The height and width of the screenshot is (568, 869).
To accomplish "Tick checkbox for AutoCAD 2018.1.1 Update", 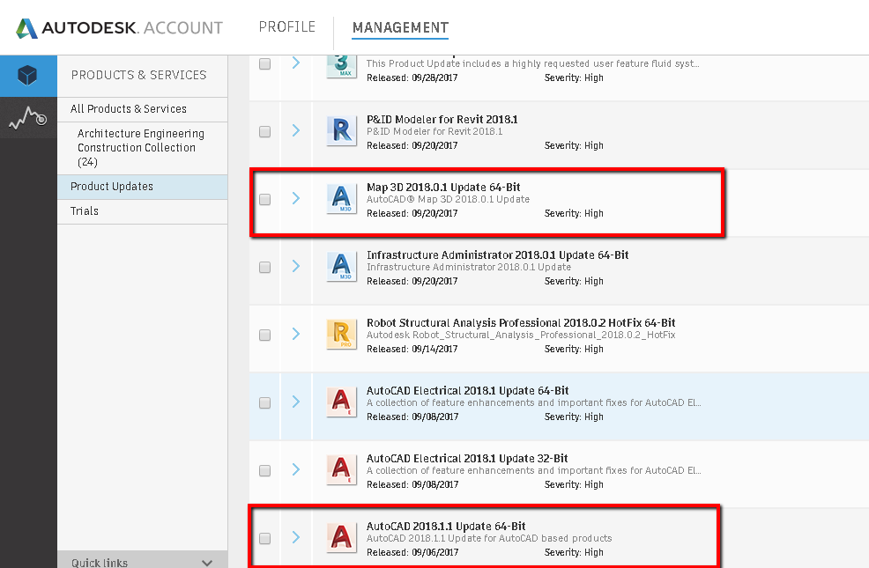I will click(x=265, y=538).
